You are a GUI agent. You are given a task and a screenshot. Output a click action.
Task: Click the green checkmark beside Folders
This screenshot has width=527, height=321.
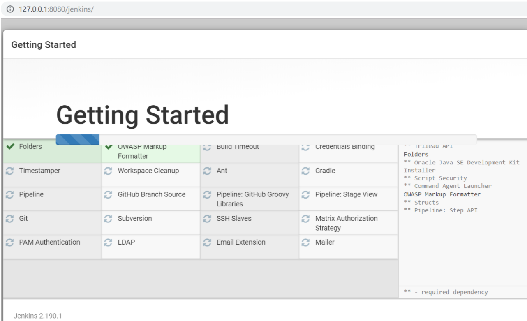point(11,147)
